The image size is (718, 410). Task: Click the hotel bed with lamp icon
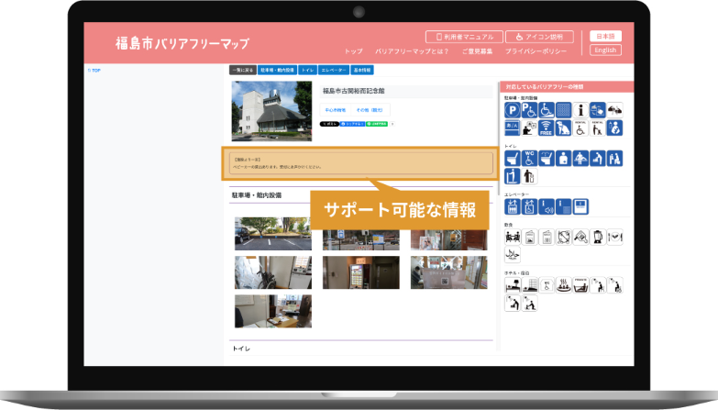512,285
